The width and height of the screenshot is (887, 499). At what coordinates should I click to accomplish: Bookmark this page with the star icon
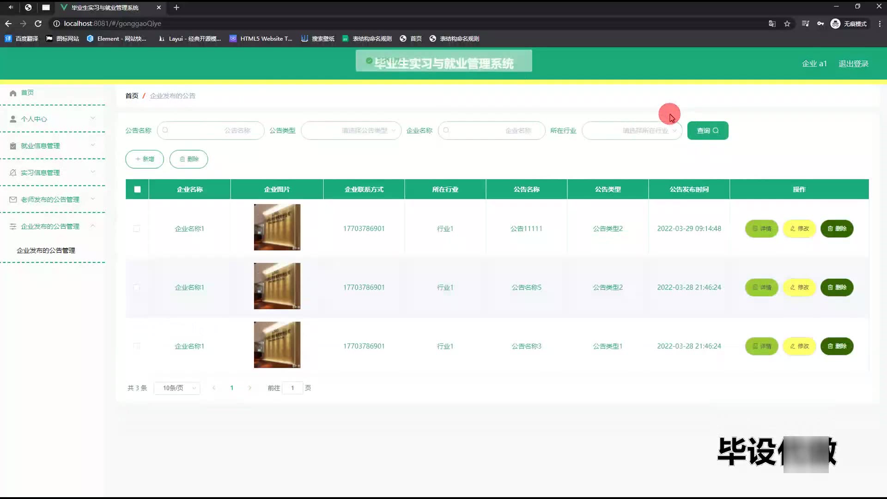pos(787,24)
